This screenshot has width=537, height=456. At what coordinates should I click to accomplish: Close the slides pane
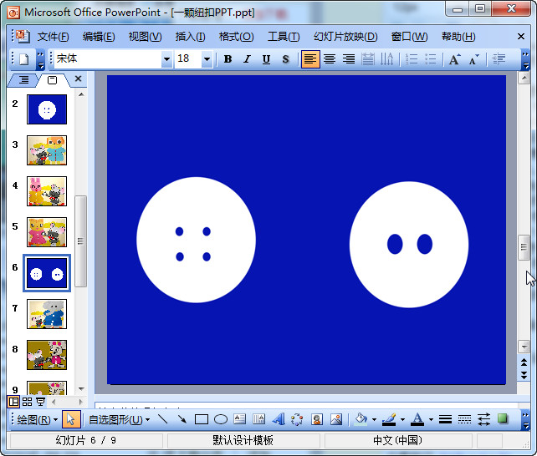(78, 79)
